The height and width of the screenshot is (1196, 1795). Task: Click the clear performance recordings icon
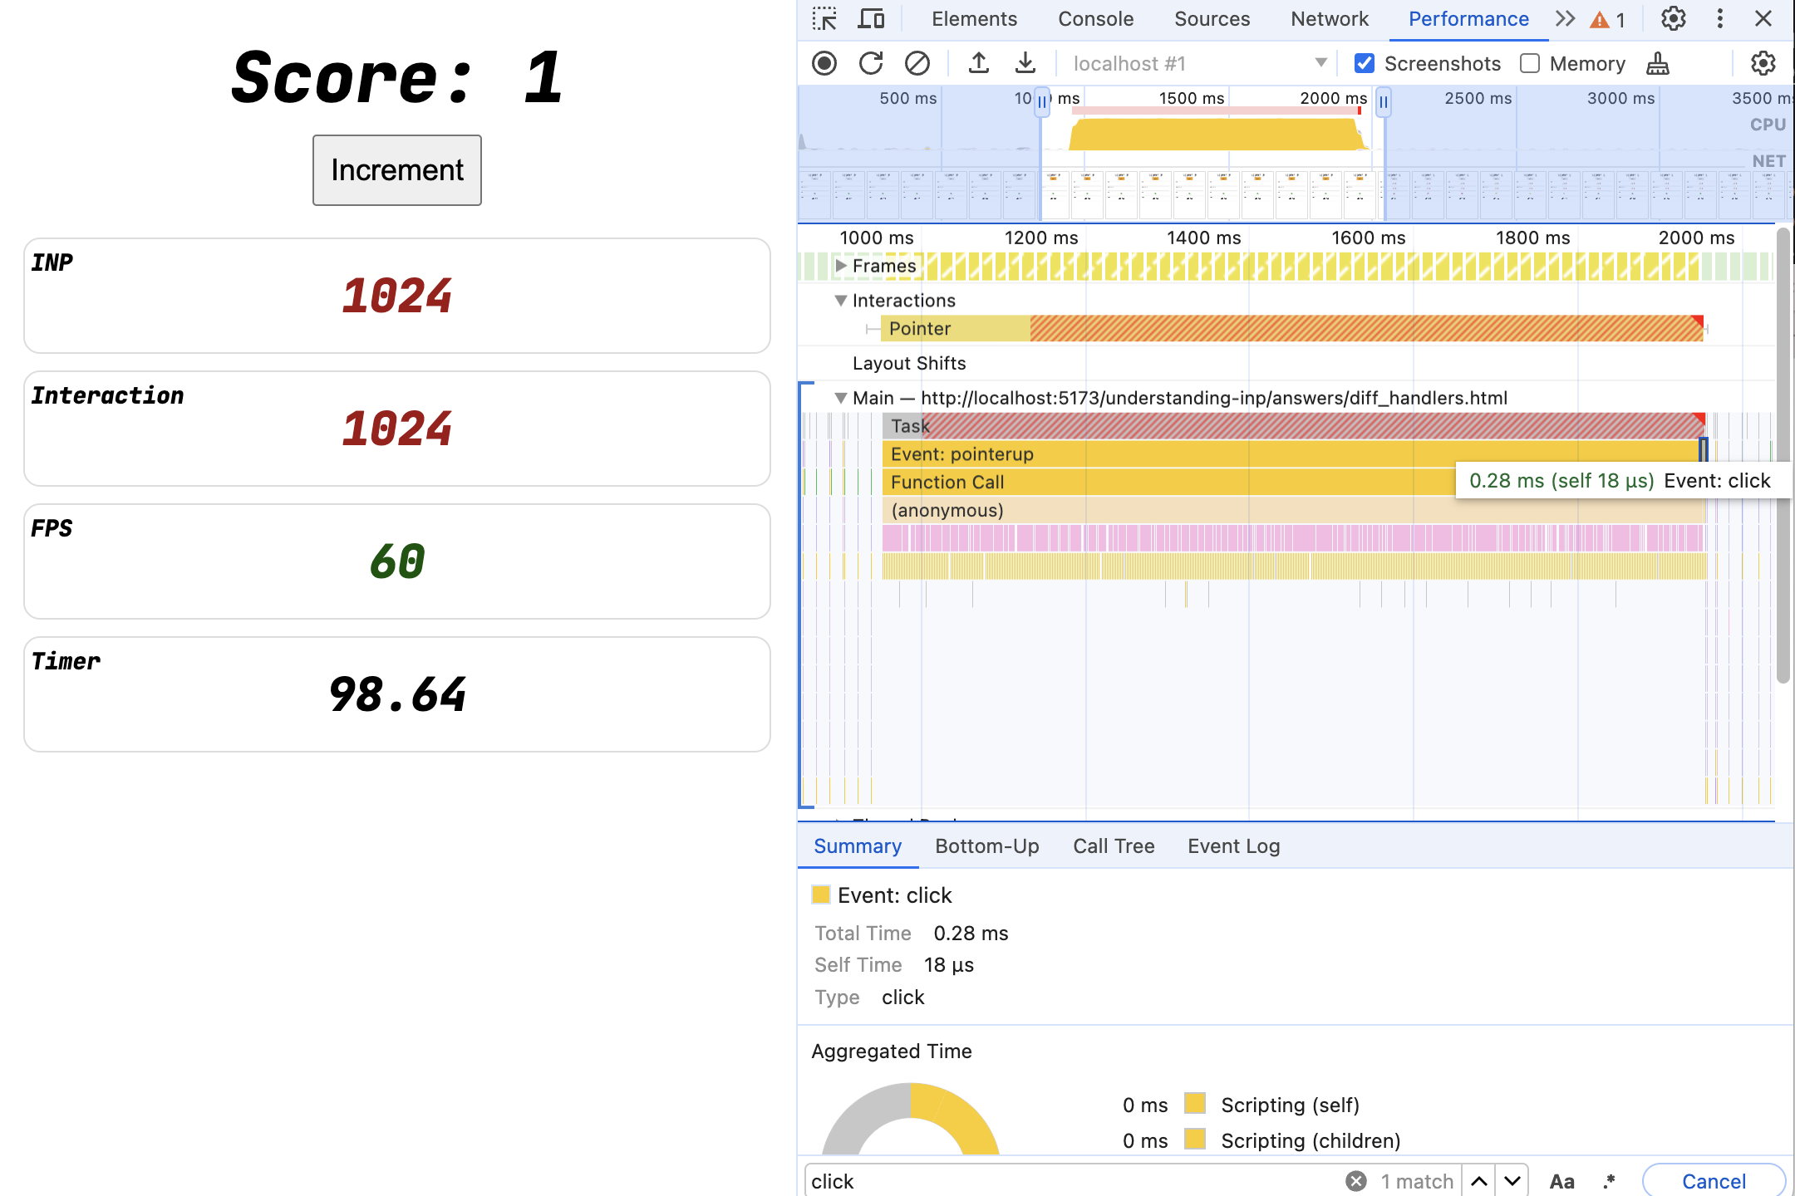916,63
